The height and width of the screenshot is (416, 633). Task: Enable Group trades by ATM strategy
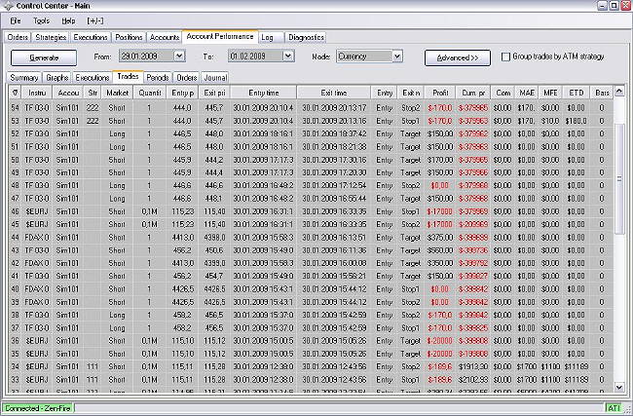coord(505,57)
